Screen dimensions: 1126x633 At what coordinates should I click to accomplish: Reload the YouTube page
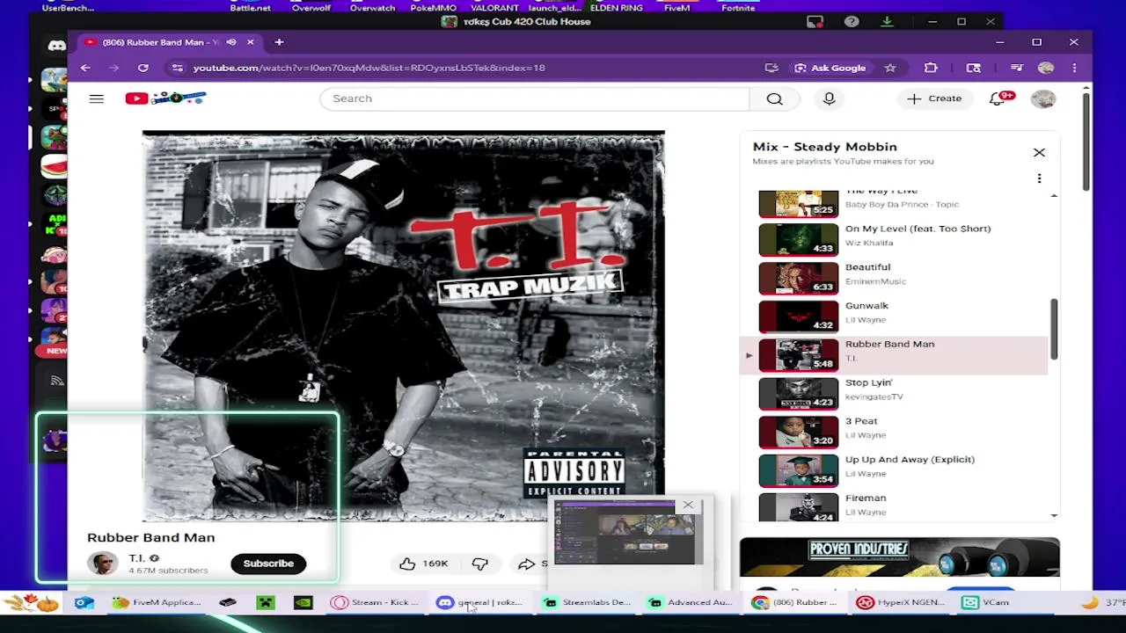point(143,68)
